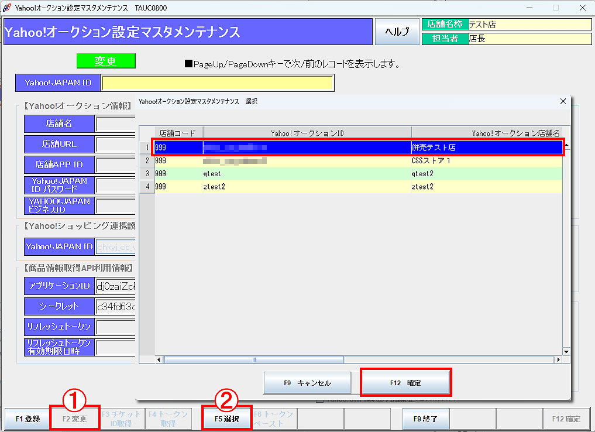595x432 pixels.
Task: Click the yellow Yahoo! JAPAN ID field
Action: tap(217, 83)
